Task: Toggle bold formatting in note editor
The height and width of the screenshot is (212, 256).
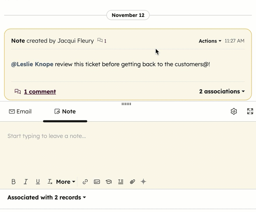Action: tap(14, 181)
